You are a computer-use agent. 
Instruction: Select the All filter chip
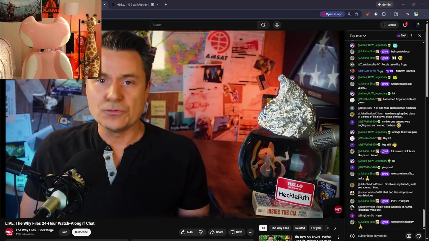(x=263, y=228)
